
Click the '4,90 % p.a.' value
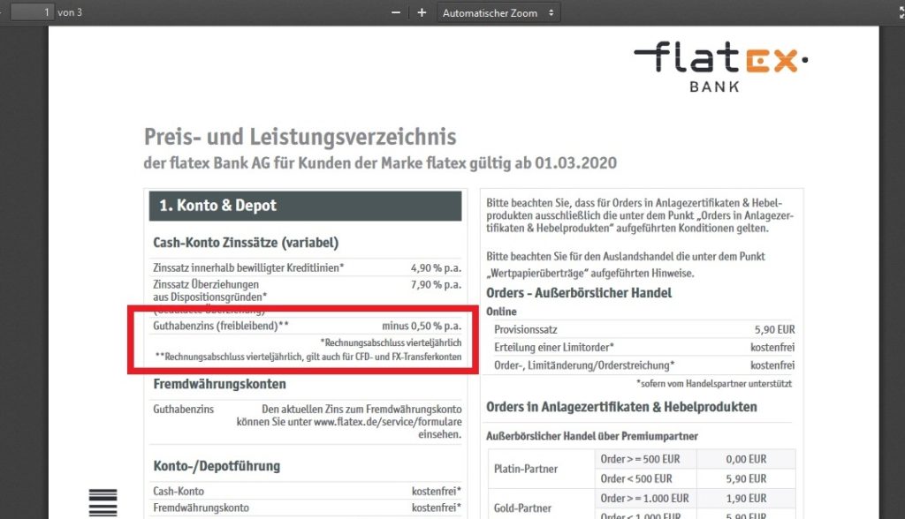(436, 267)
